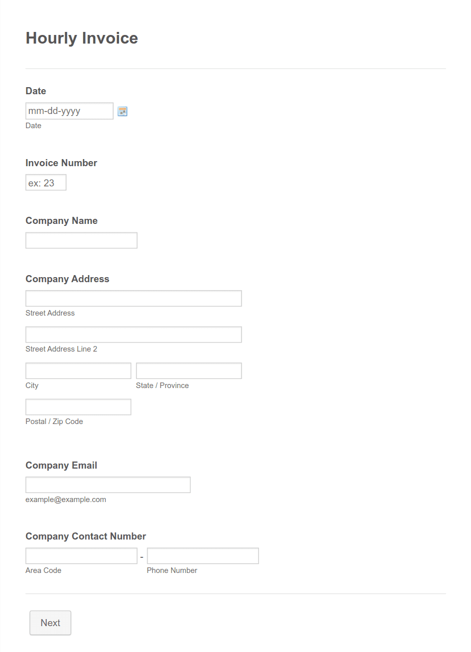
Task: Click the Invoice Number label
Action: coord(61,163)
